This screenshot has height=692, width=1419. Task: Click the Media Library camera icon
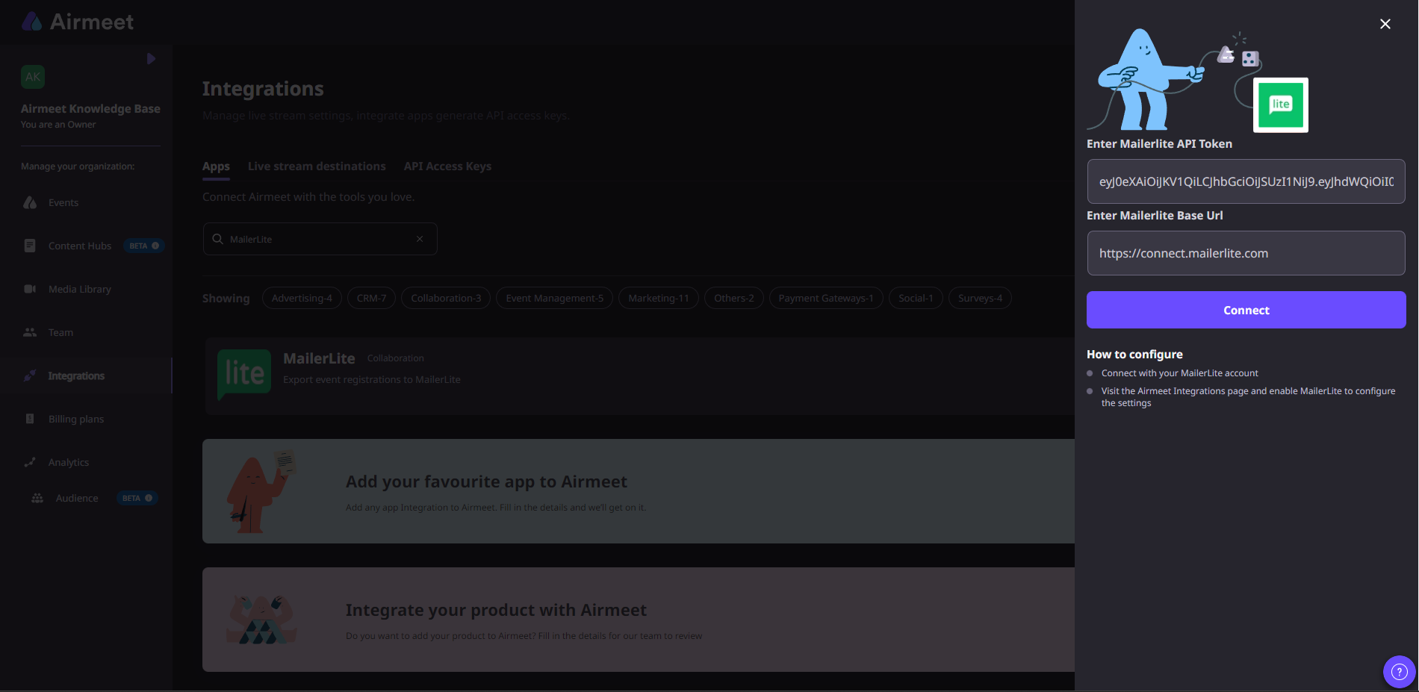tap(30, 289)
